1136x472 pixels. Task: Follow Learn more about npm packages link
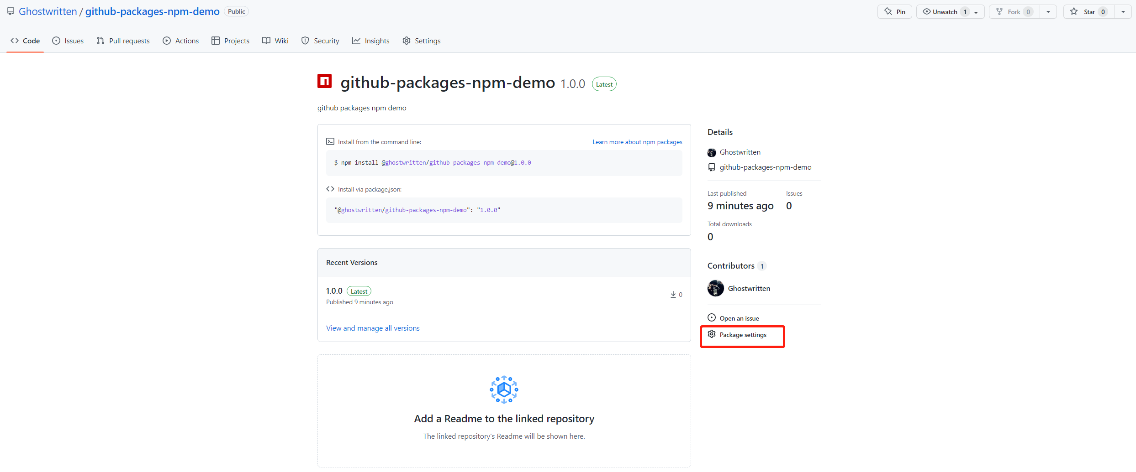click(637, 142)
